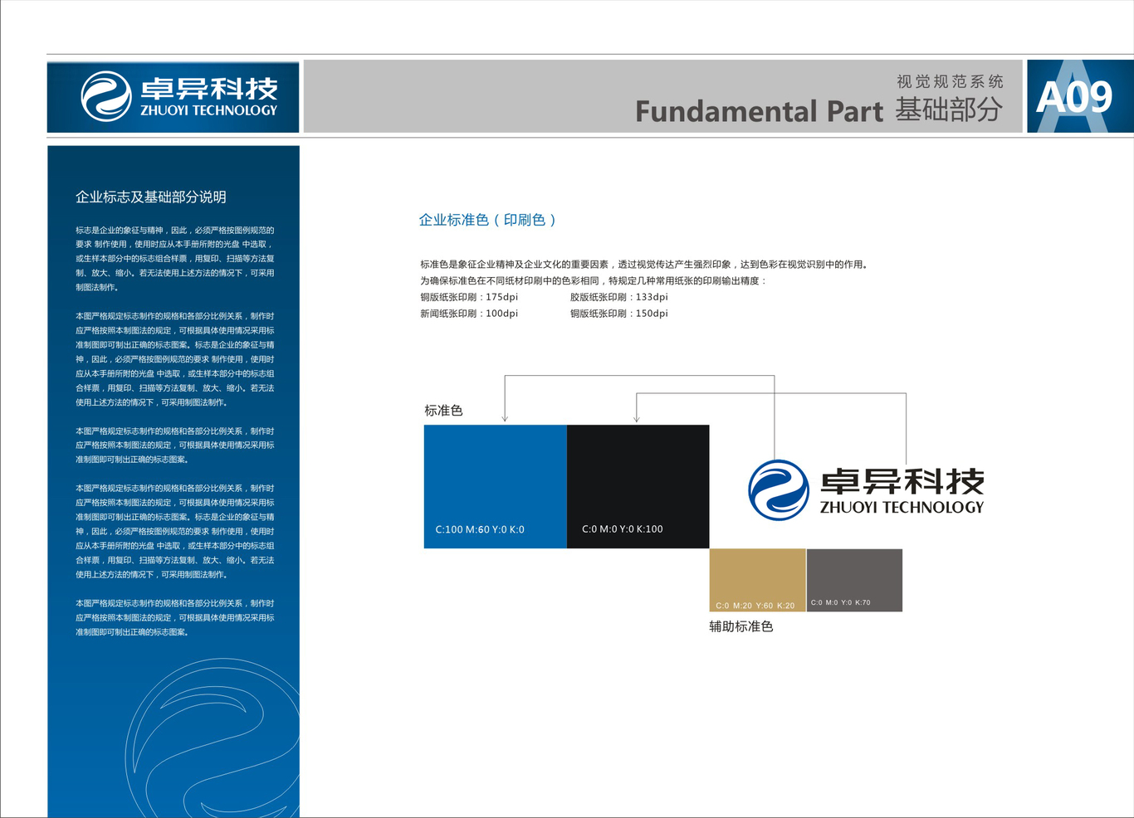Viewport: 1134px width, 818px height.
Task: Click the 标准色 label above swatches
Action: click(x=443, y=411)
